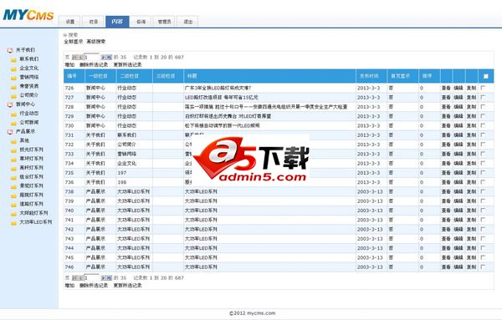Click 更新所选记录 below the table
The width and height of the screenshot is (502, 320).
click(x=127, y=285)
